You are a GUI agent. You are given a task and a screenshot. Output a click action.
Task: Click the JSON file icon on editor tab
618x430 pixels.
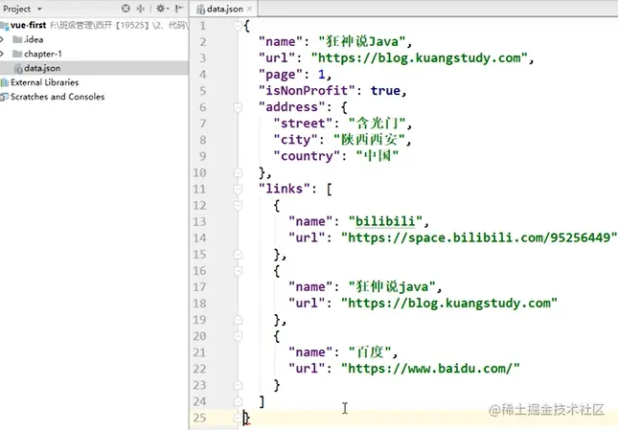click(200, 9)
